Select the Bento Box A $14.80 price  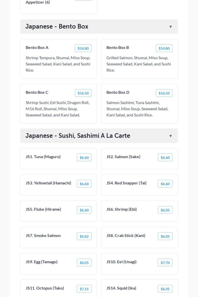(83, 48)
